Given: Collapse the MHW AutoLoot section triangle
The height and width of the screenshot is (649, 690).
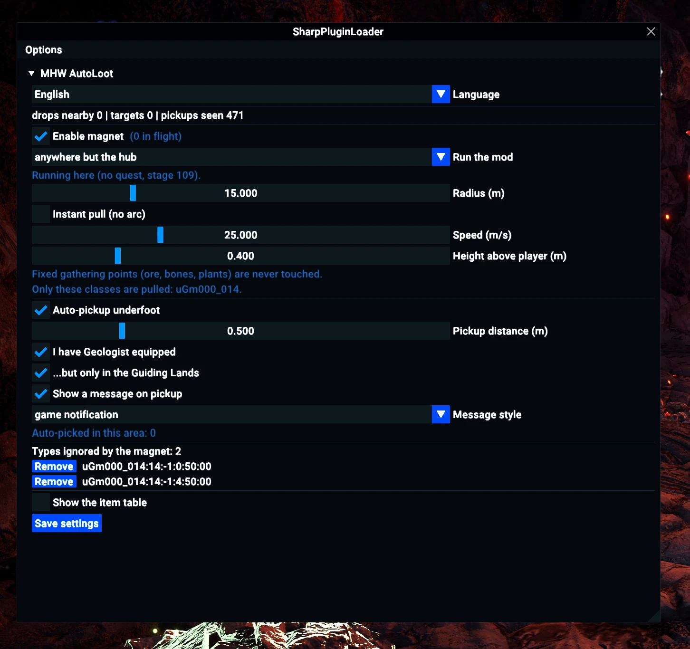Looking at the screenshot, I should pyautogui.click(x=31, y=74).
